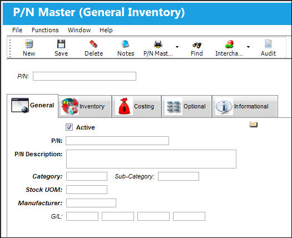Click the Category input field

[87, 176]
